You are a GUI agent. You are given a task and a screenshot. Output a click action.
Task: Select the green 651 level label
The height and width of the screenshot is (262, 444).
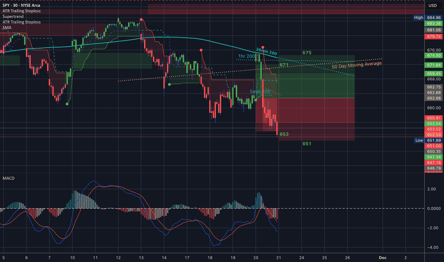pyautogui.click(x=307, y=143)
